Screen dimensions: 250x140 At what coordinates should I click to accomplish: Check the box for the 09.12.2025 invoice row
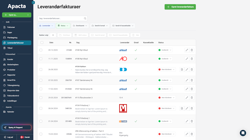click(41, 50)
